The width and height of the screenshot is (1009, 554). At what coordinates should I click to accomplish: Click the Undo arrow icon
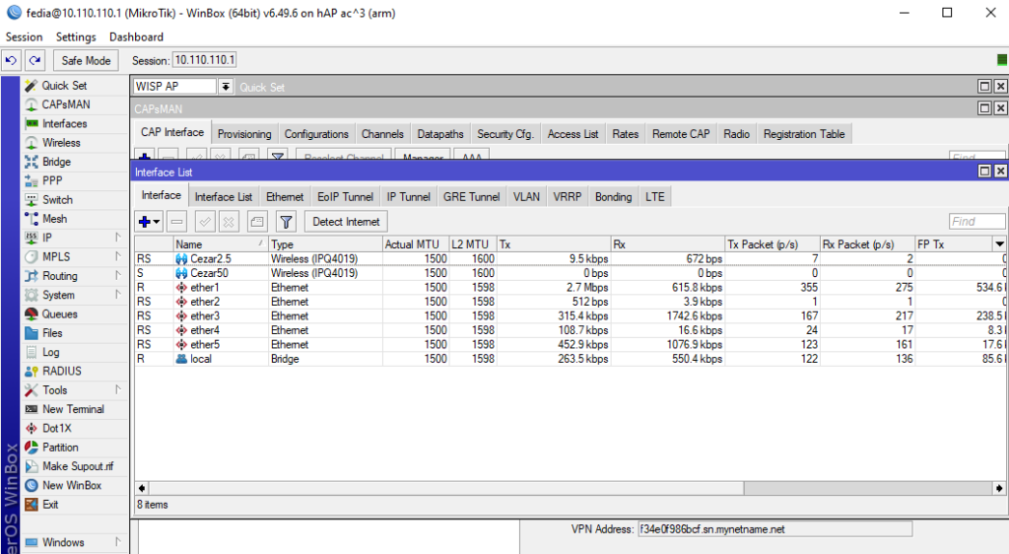click(11, 60)
